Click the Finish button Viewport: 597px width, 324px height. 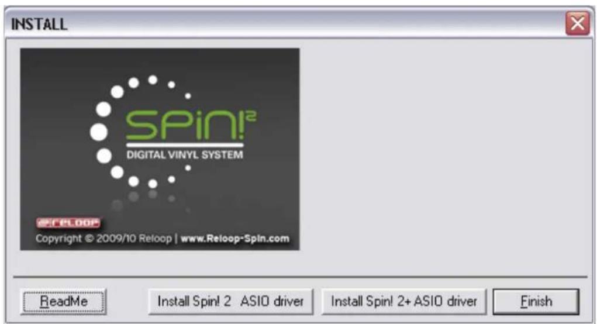pos(536,301)
